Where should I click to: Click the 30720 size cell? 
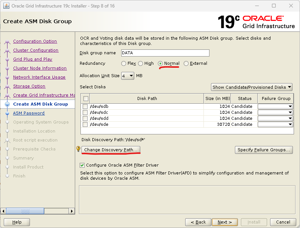pyautogui.click(x=217, y=124)
